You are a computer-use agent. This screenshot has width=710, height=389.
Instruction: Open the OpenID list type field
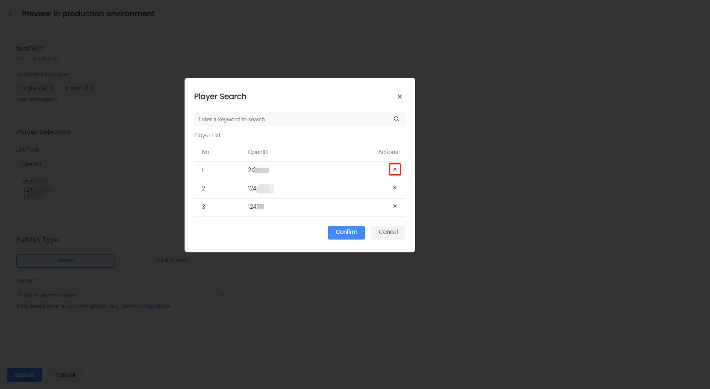click(98, 164)
